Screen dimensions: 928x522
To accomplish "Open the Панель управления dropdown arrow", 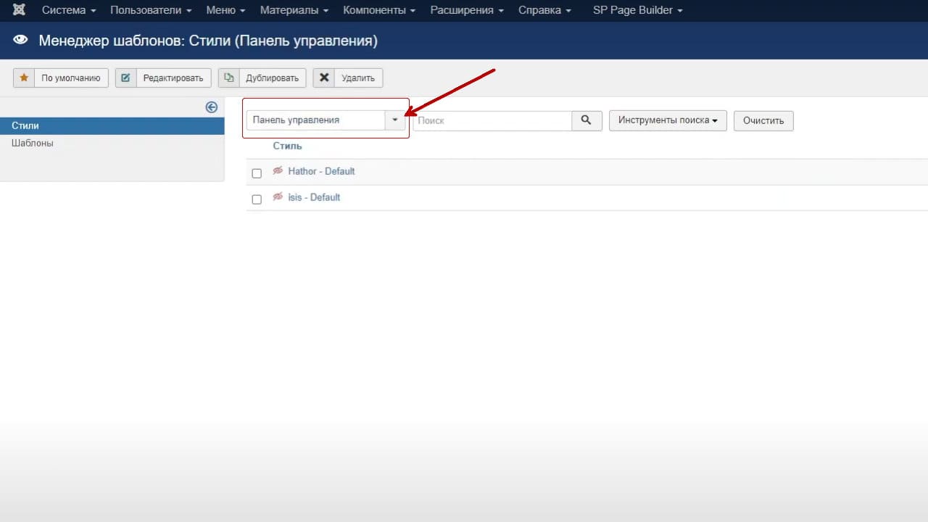I will pyautogui.click(x=395, y=120).
